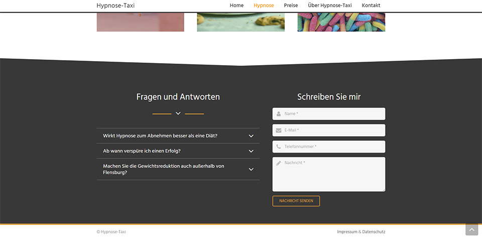Open Impressum & Datenschutz footer link
Screen dimensions: 482x238
(x=361, y=232)
